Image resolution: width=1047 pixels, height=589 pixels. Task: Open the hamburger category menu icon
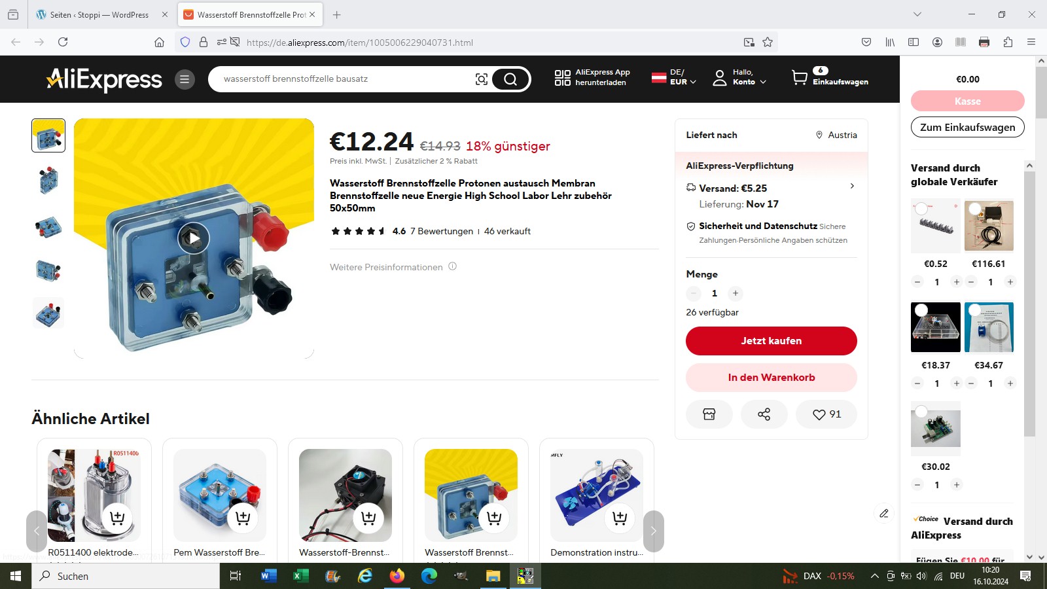coord(185,79)
